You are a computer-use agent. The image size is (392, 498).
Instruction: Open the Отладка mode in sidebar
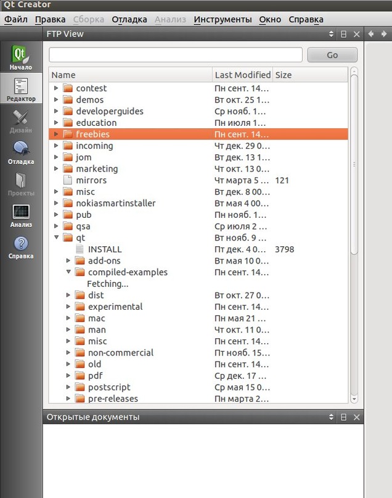click(21, 153)
